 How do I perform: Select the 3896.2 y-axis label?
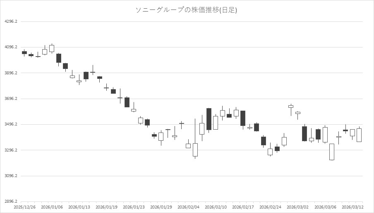[10, 73]
